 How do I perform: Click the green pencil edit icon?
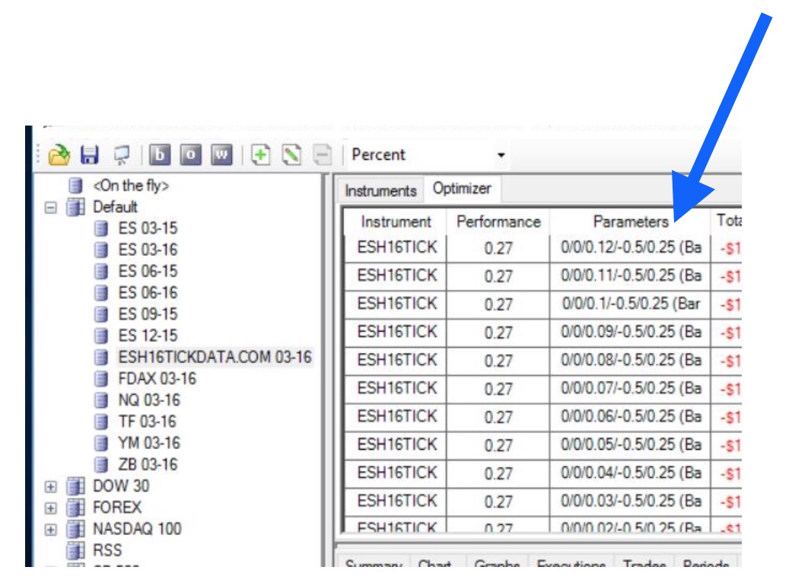coord(291,155)
